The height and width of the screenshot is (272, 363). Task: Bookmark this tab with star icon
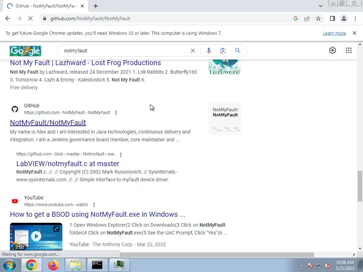pyautogui.click(x=318, y=18)
